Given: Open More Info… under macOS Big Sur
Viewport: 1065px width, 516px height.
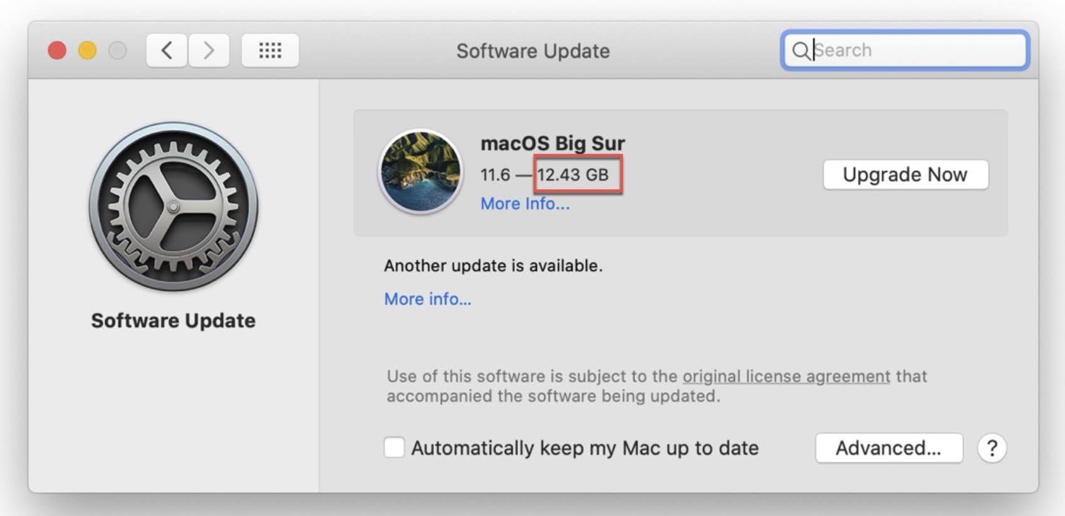Looking at the screenshot, I should 525,204.
